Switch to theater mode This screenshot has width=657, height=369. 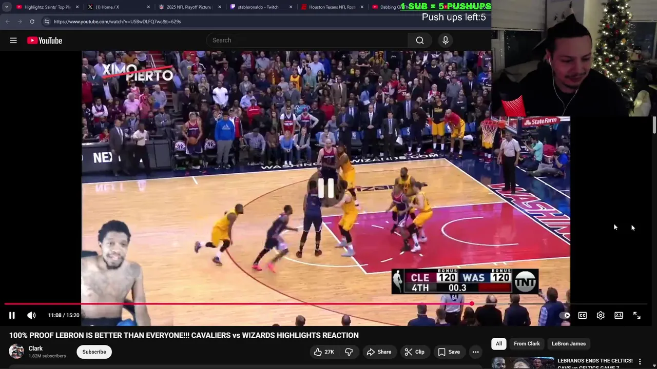619,315
